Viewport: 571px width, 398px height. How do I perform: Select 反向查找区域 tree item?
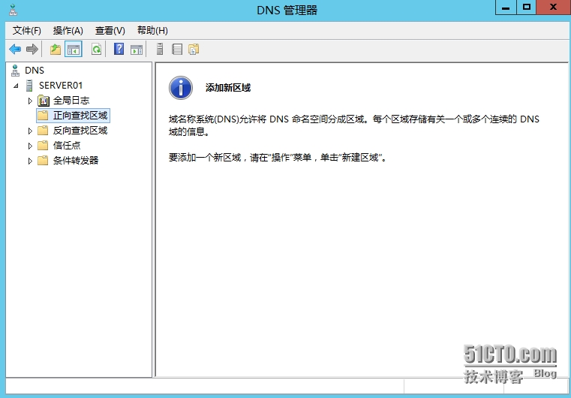80,131
